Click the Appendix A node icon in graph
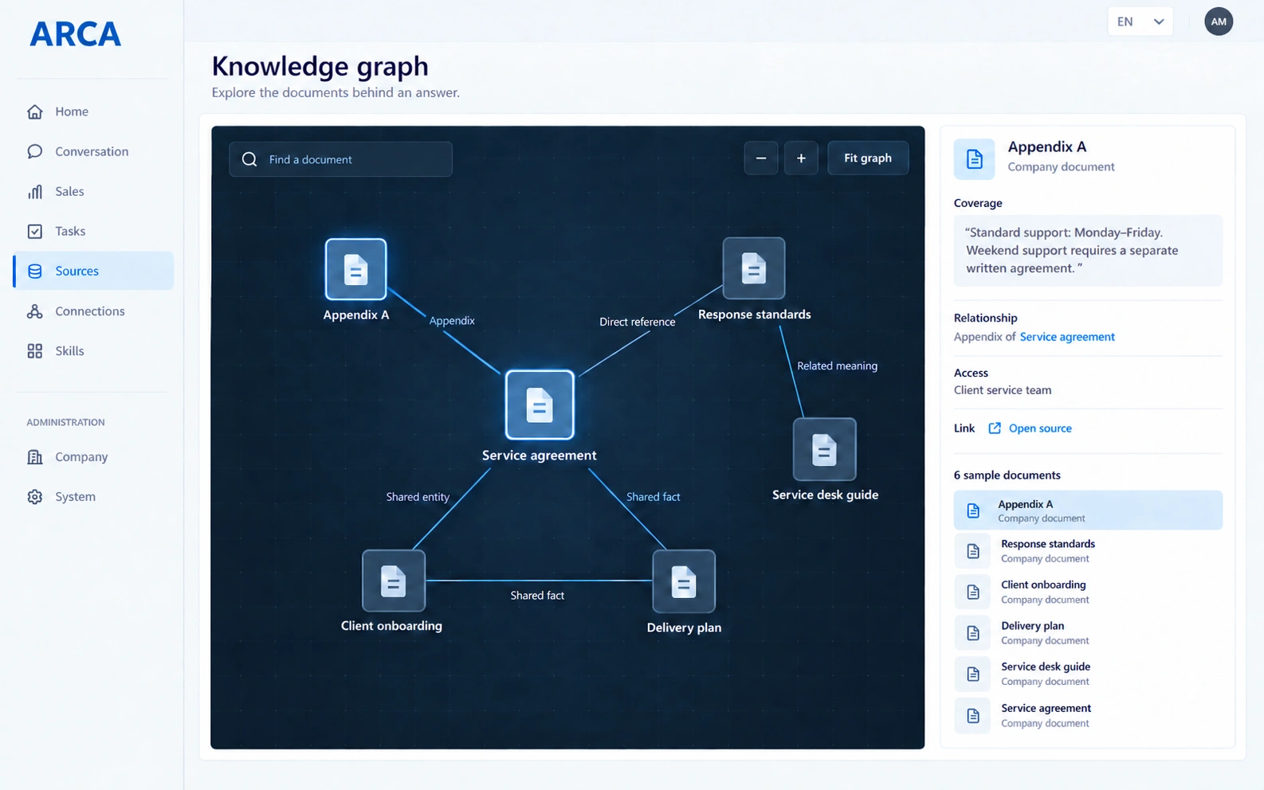 click(355, 269)
